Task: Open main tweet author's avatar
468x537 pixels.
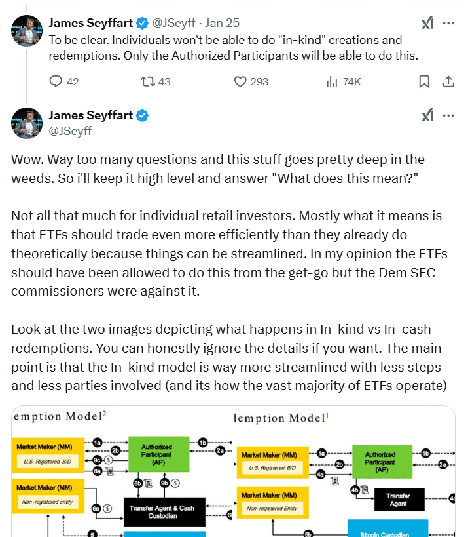Action: click(27, 123)
